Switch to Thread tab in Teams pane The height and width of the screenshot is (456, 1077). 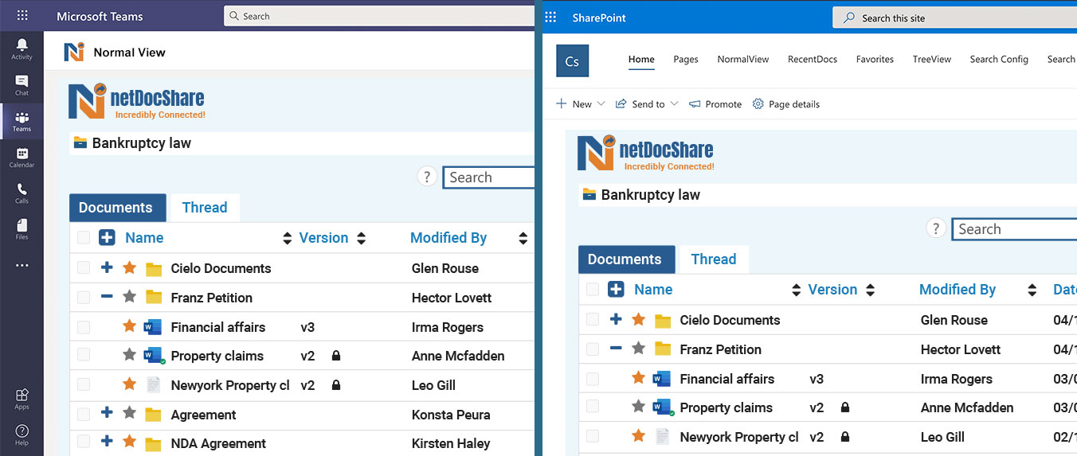coord(205,207)
